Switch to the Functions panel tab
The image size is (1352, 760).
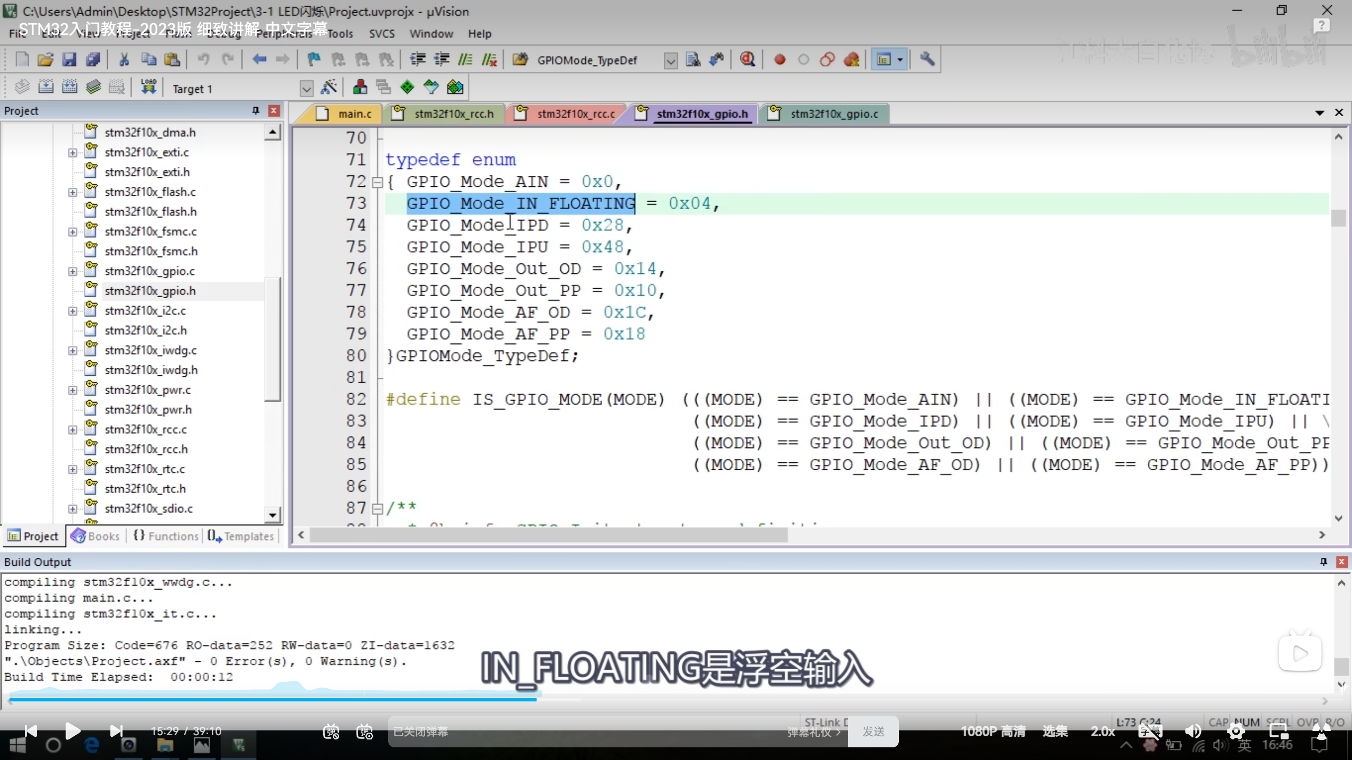(x=166, y=536)
